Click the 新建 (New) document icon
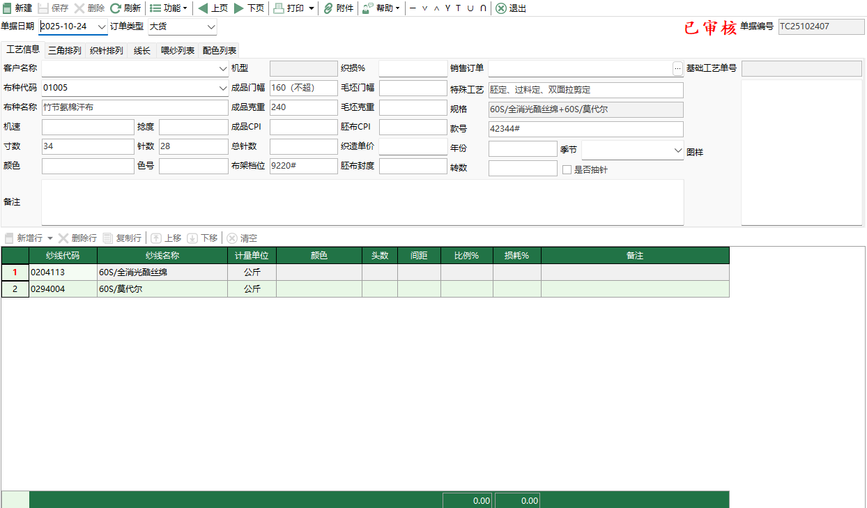The width and height of the screenshot is (867, 508). 8,8
